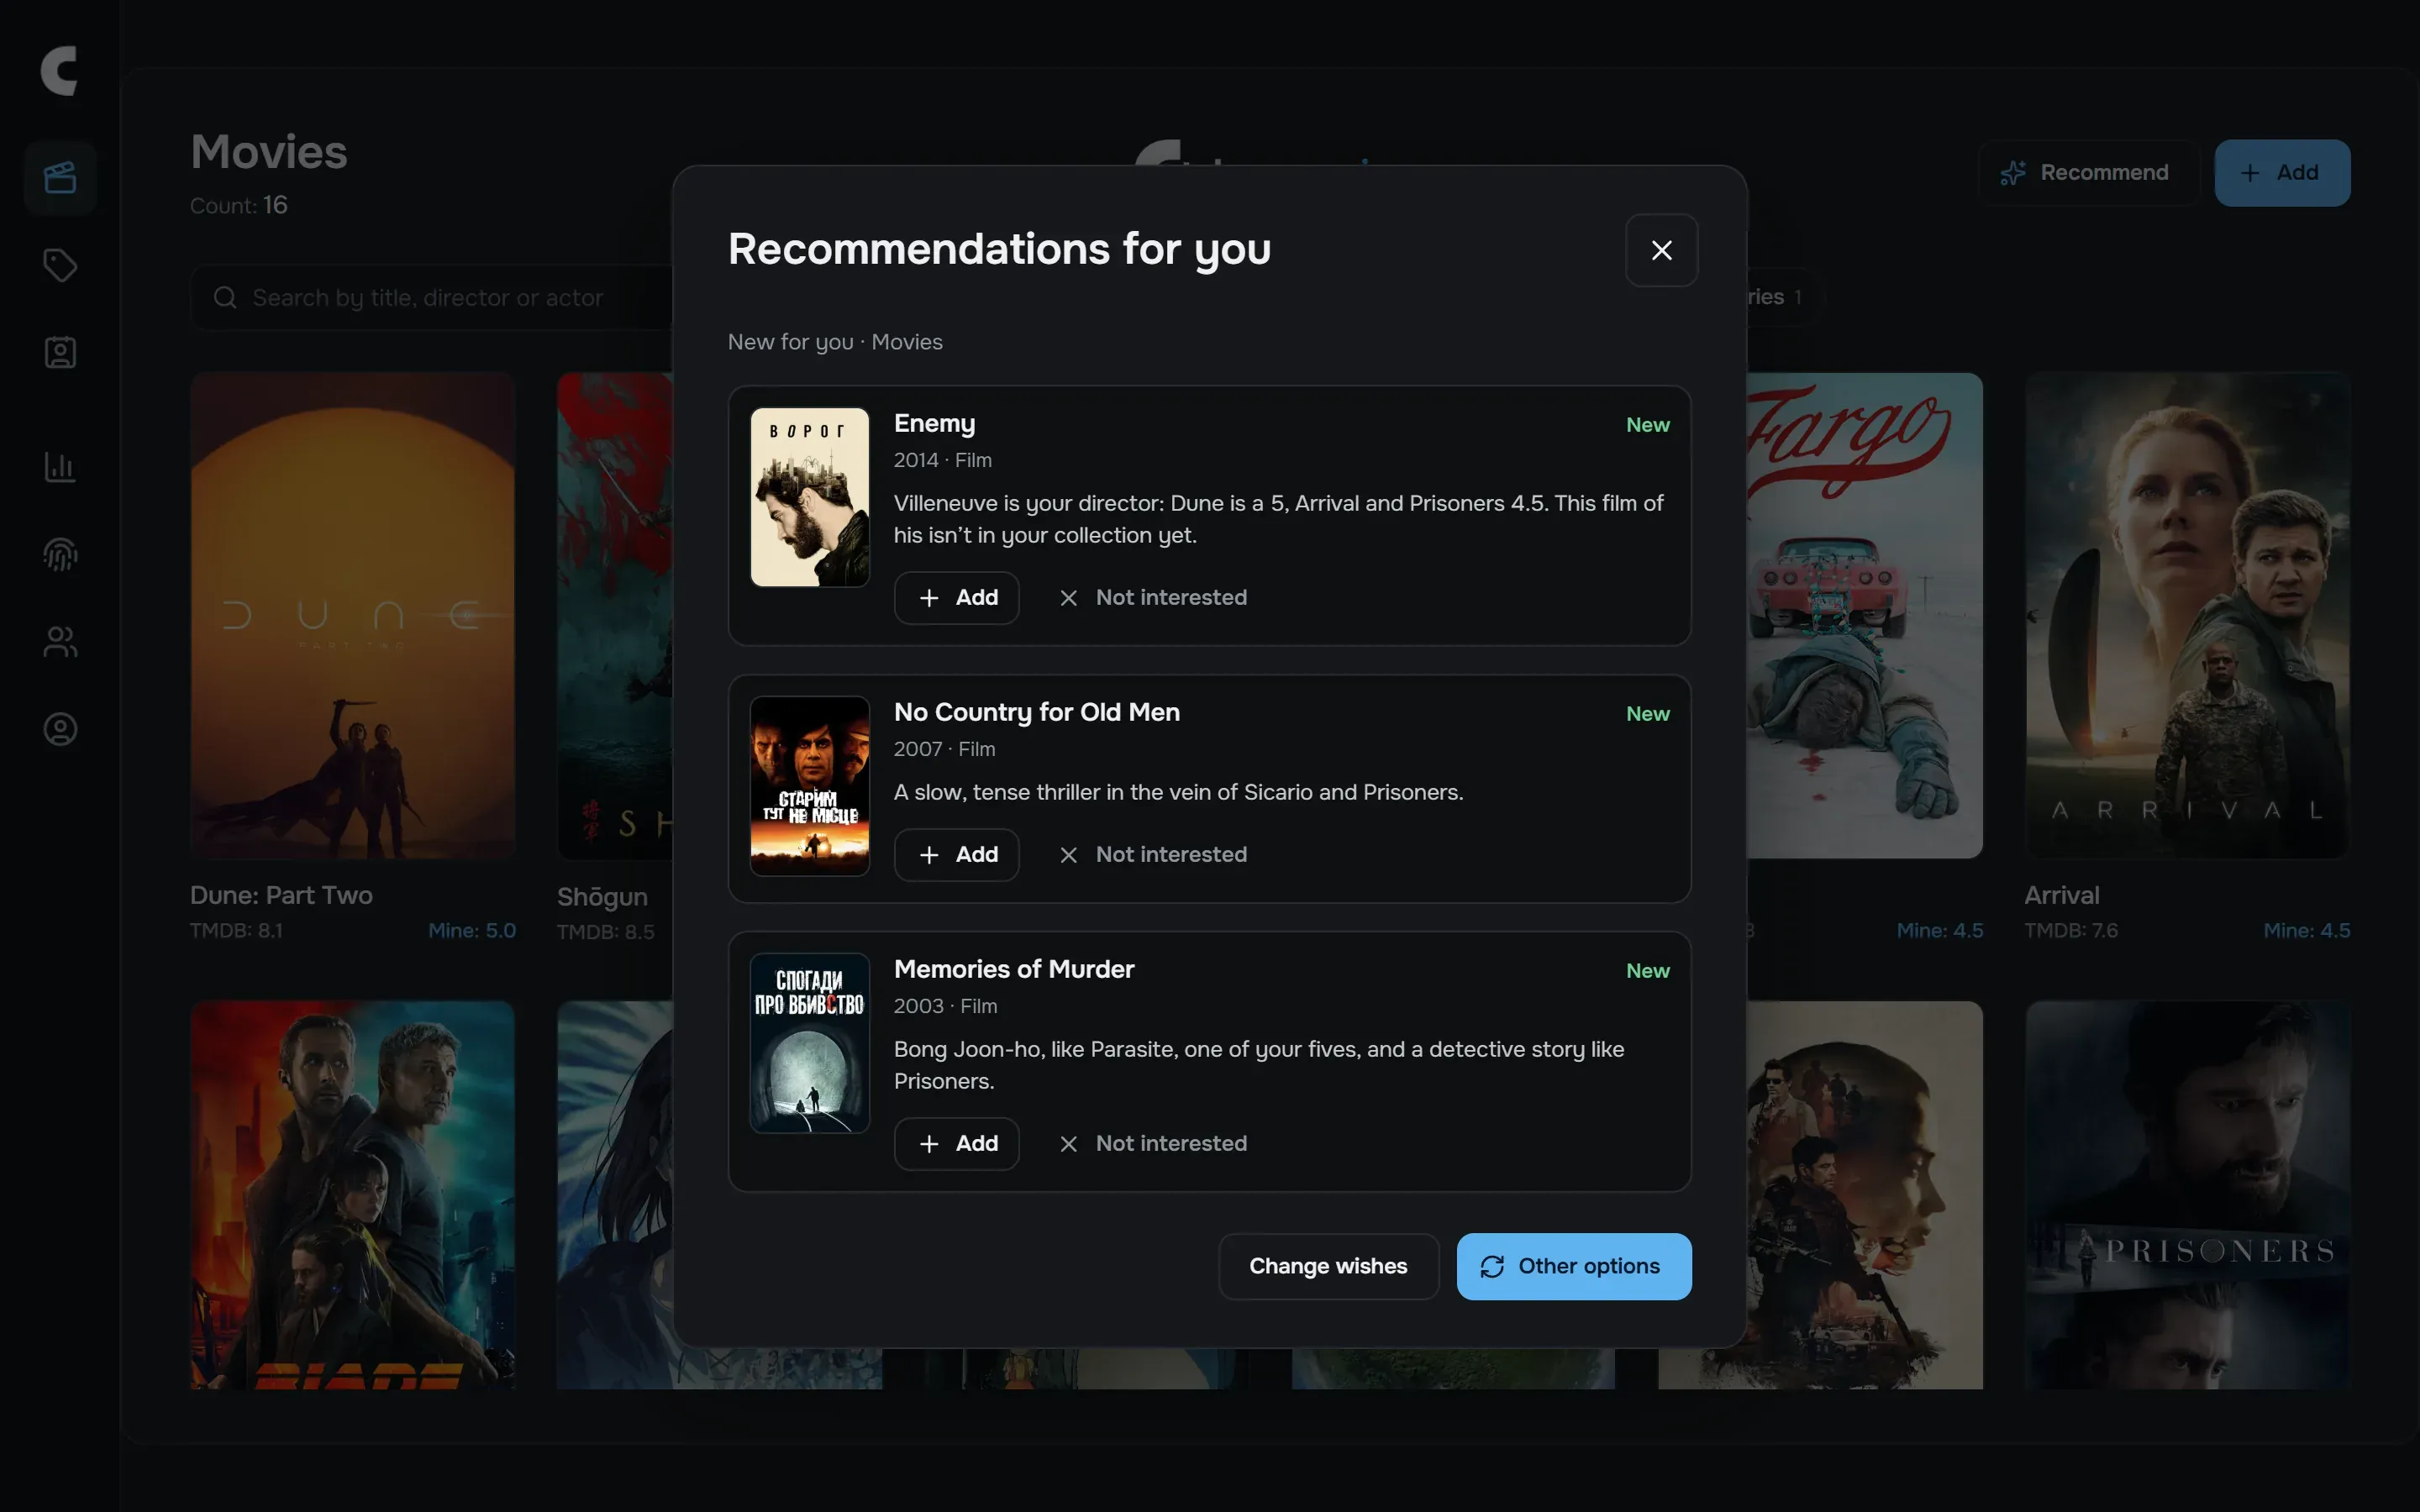Open the Dune: Part Two poster
2420x1512 pixels.
[353, 615]
